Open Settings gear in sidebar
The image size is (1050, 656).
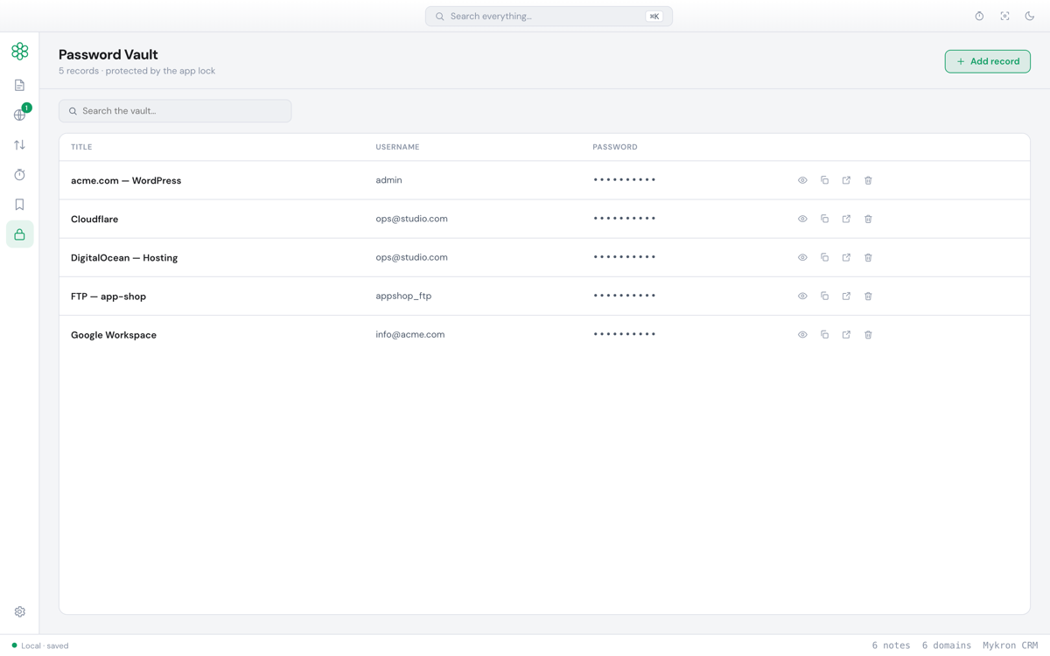point(19,611)
